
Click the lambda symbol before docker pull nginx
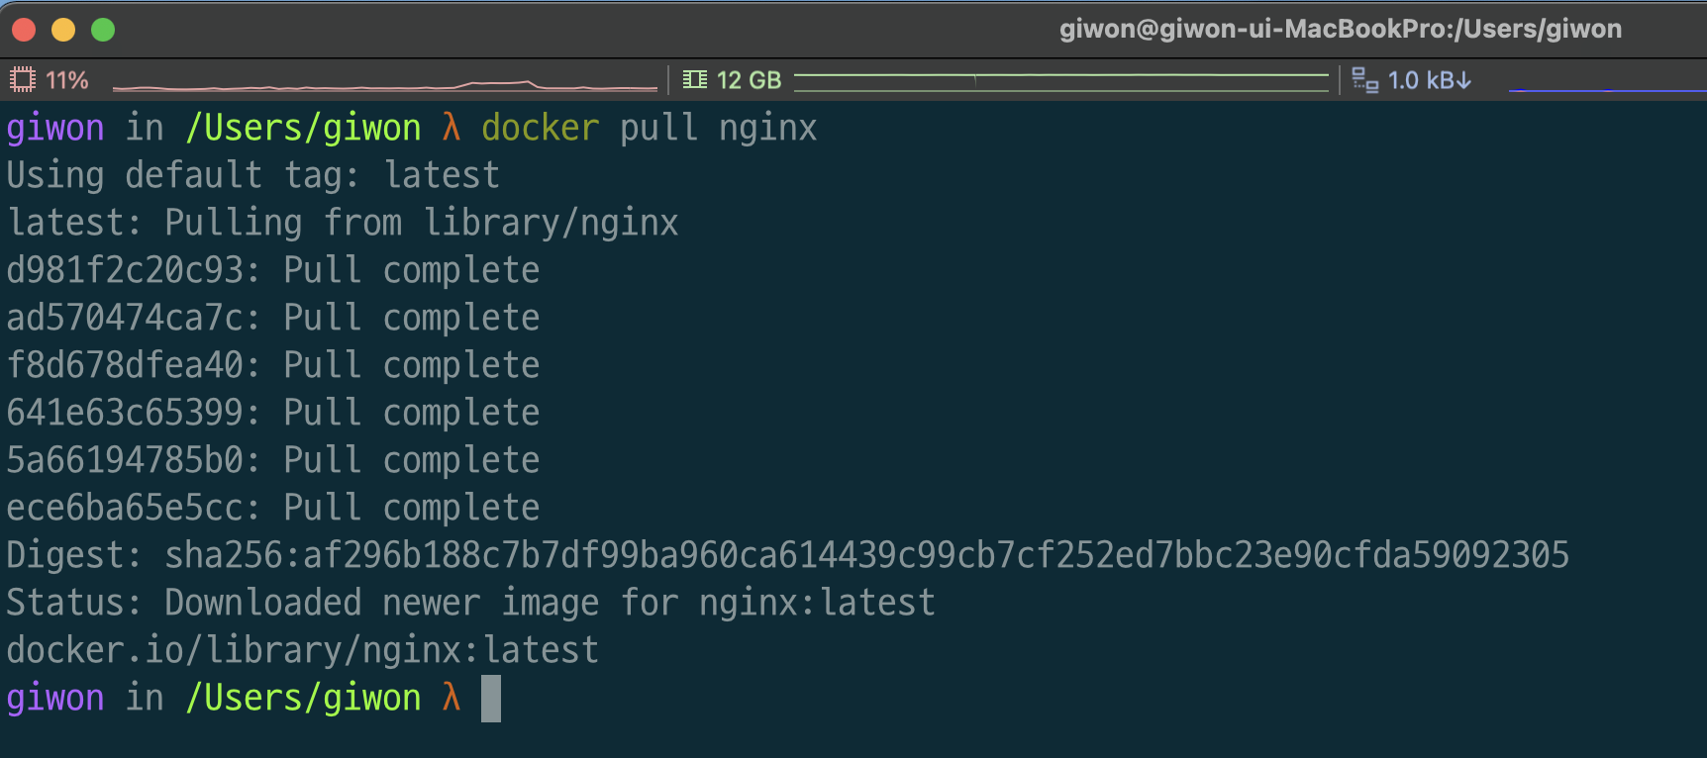pos(451,127)
